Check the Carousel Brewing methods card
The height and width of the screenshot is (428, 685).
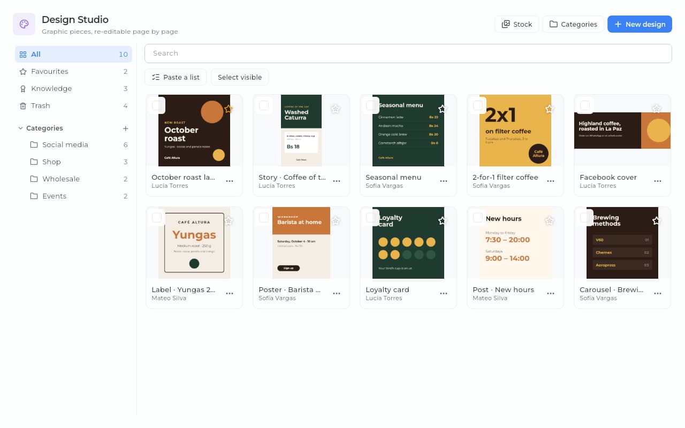[585, 218]
